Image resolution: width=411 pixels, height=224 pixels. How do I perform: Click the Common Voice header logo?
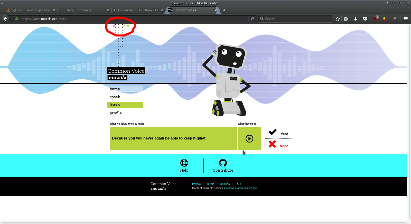pos(126,71)
